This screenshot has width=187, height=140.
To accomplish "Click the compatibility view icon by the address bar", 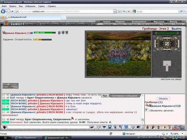I will tap(119, 12).
